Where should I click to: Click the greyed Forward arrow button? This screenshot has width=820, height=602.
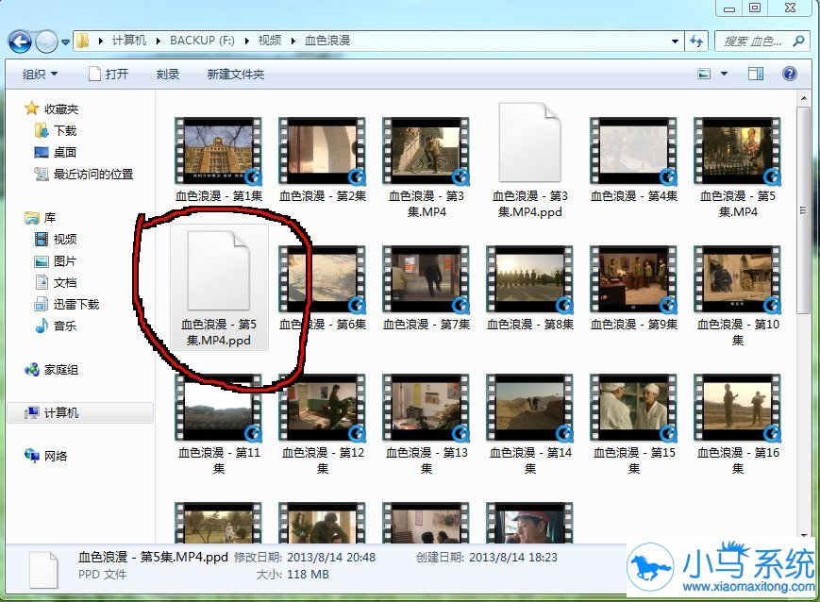click(x=46, y=42)
